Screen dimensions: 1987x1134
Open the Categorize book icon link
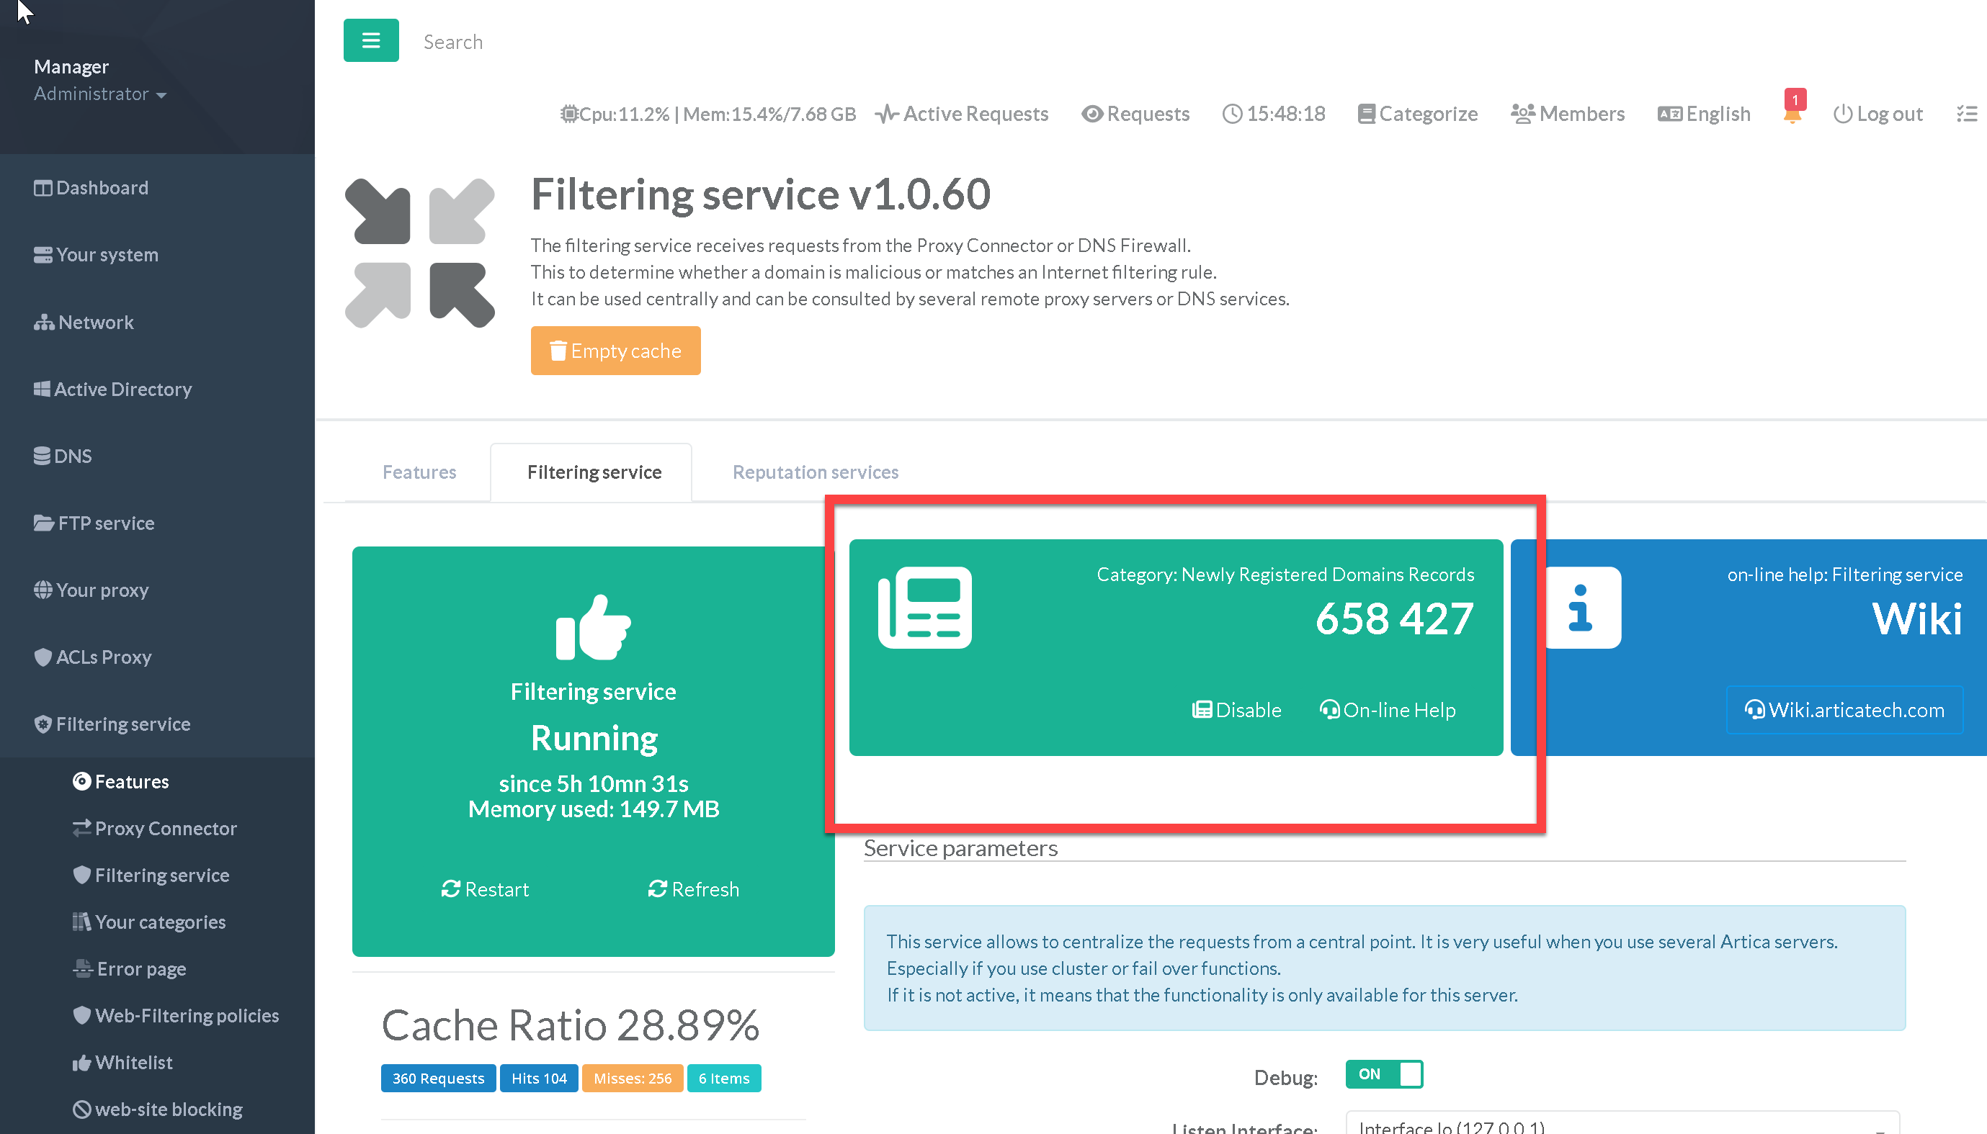1366,114
